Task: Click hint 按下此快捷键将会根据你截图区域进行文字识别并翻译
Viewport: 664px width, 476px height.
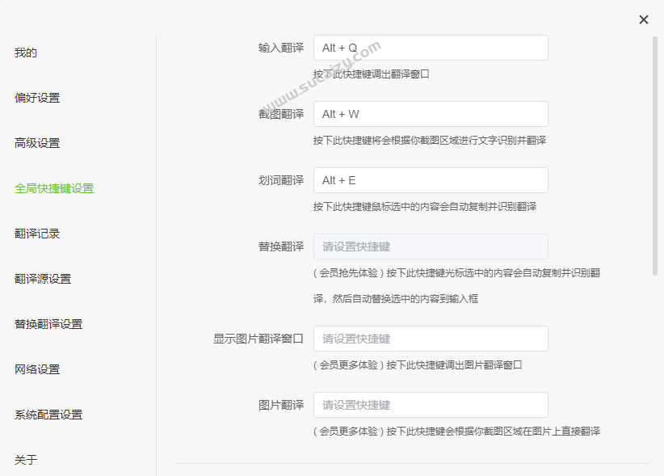Action: [x=430, y=140]
